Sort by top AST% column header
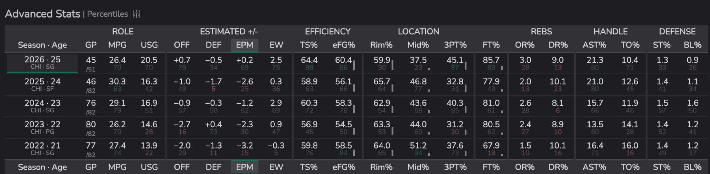 (x=594, y=45)
